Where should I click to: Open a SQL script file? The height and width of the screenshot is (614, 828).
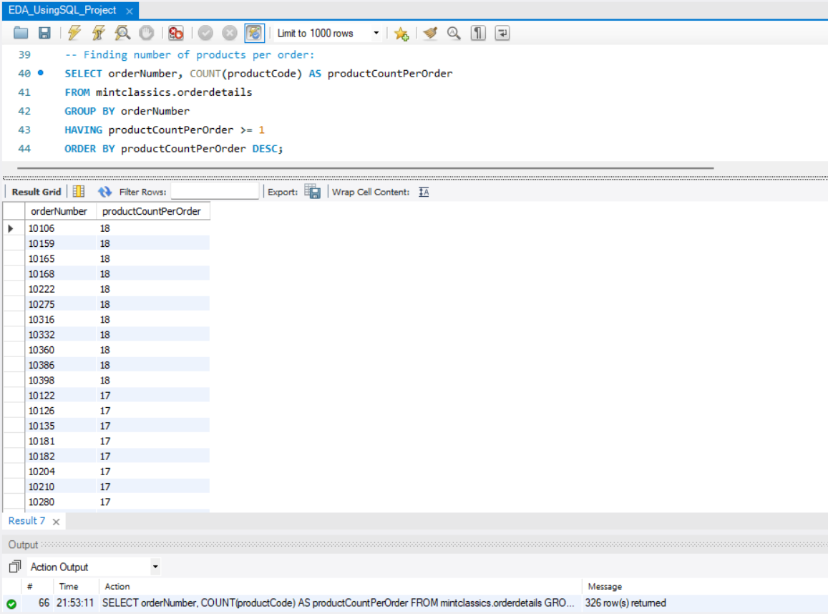click(21, 33)
